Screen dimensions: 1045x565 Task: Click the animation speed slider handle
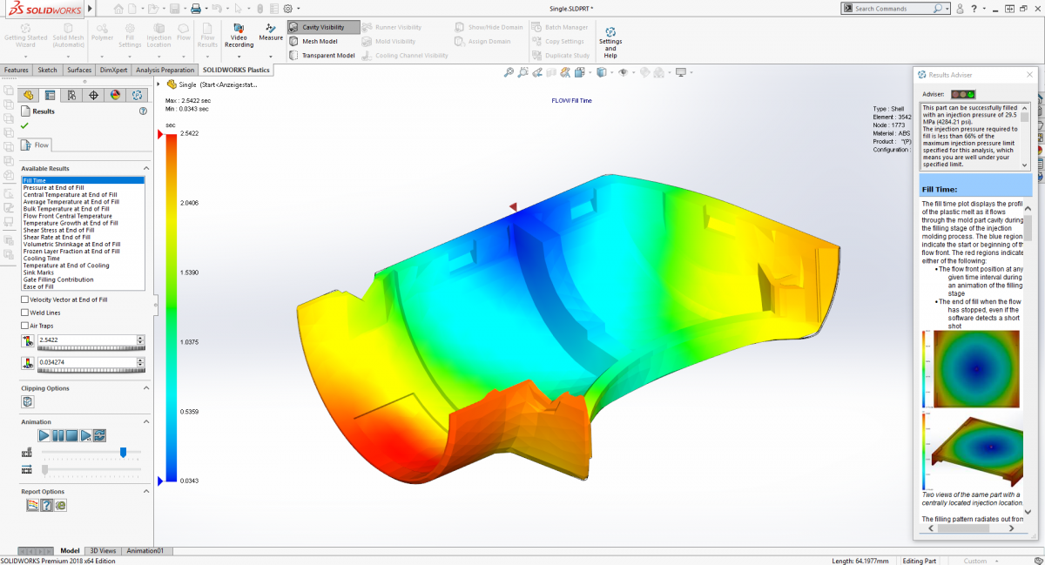[x=123, y=452]
